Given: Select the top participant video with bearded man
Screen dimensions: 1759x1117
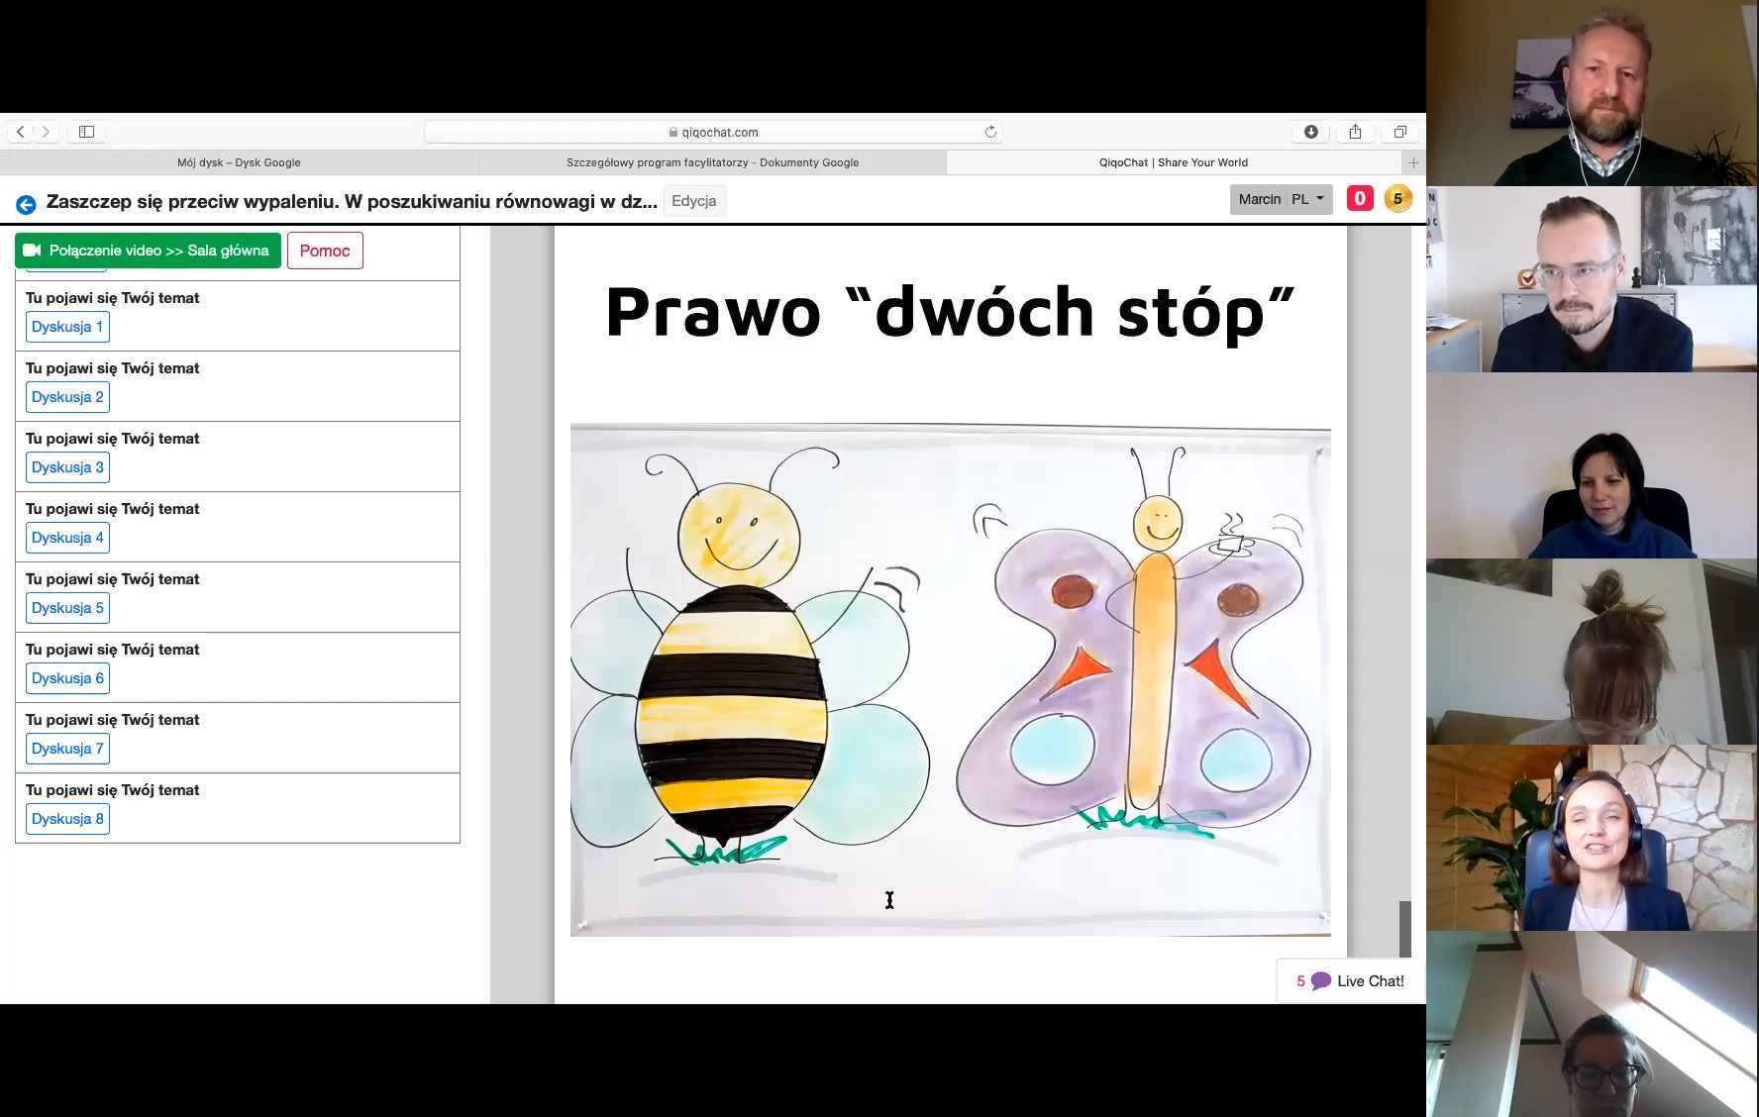Looking at the screenshot, I should pyautogui.click(x=1593, y=93).
